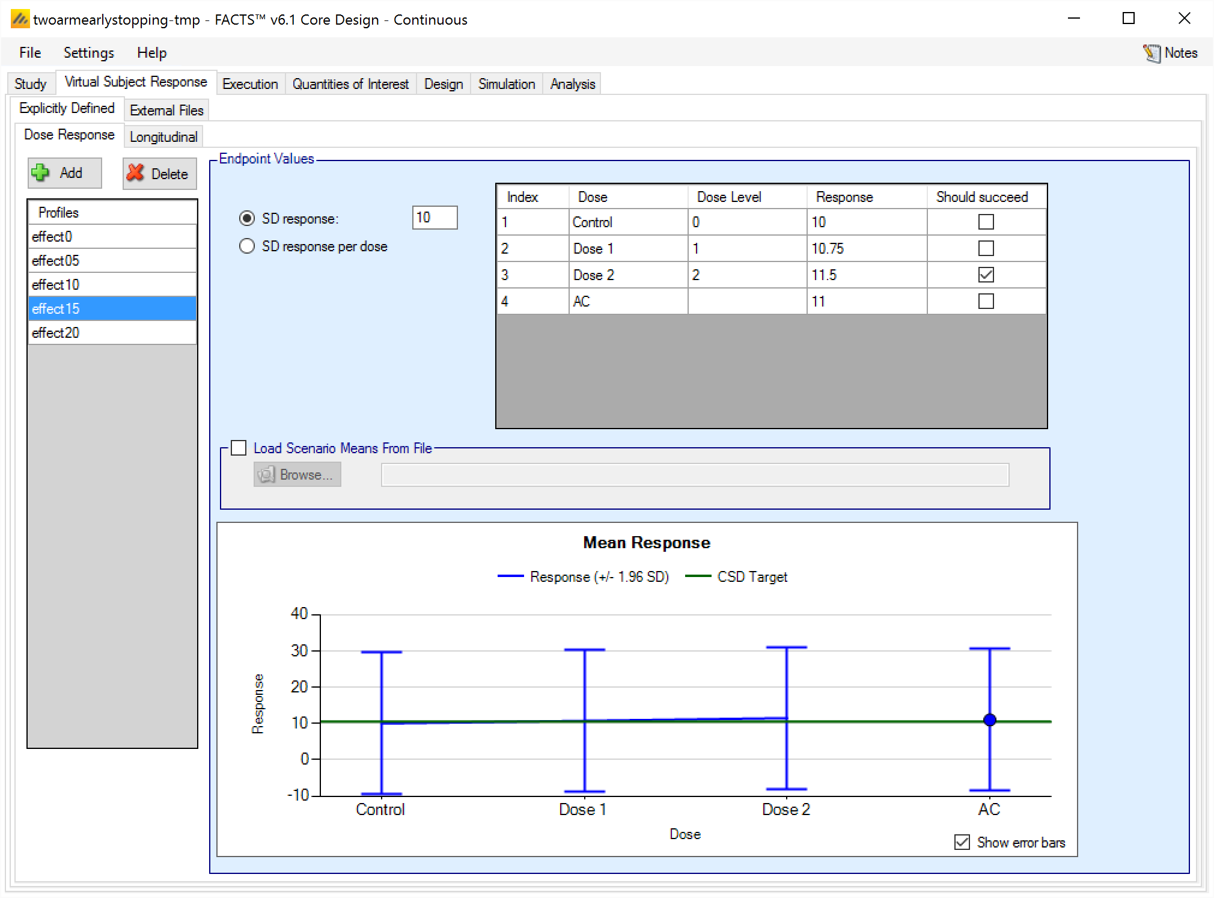Image resolution: width=1214 pixels, height=898 pixels.
Task: Click the blue AC data point on chart
Action: tap(989, 719)
